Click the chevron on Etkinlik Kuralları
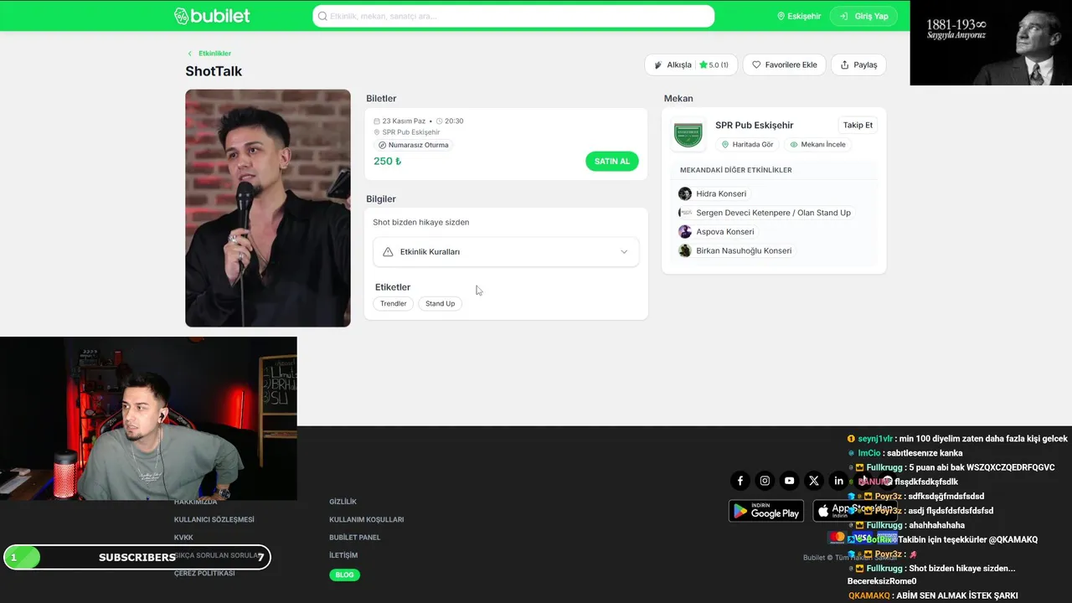This screenshot has width=1072, height=603. 624,252
